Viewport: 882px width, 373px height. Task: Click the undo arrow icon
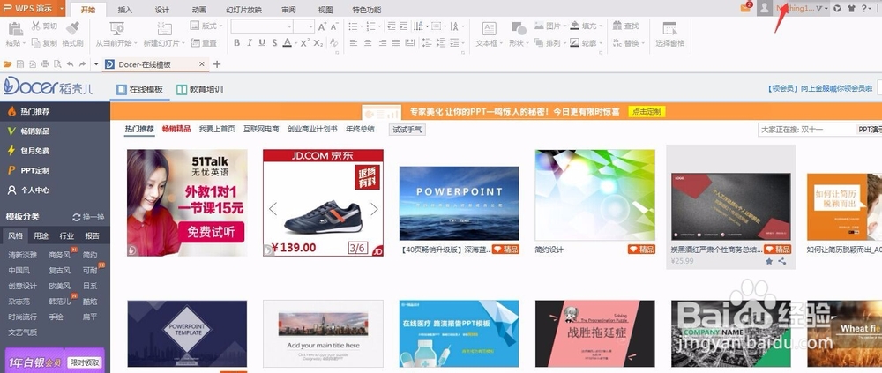tap(70, 64)
